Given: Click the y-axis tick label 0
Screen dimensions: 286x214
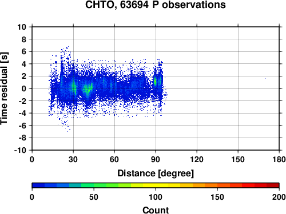Looking at the screenshot, I should point(24,88).
